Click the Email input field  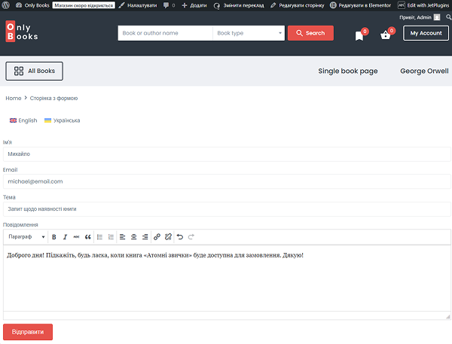coord(226,181)
